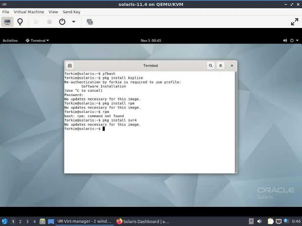The height and width of the screenshot is (226, 302).
Task: Maximize the solaris-11.4 virt-manager window
Action: point(292,4)
